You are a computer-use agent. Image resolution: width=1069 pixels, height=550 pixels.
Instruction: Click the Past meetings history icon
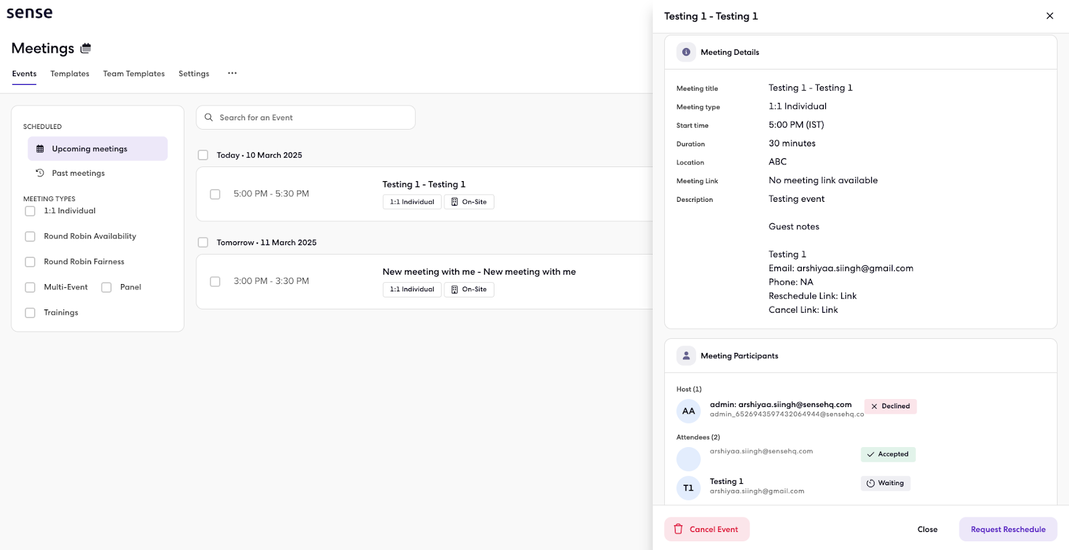40,173
